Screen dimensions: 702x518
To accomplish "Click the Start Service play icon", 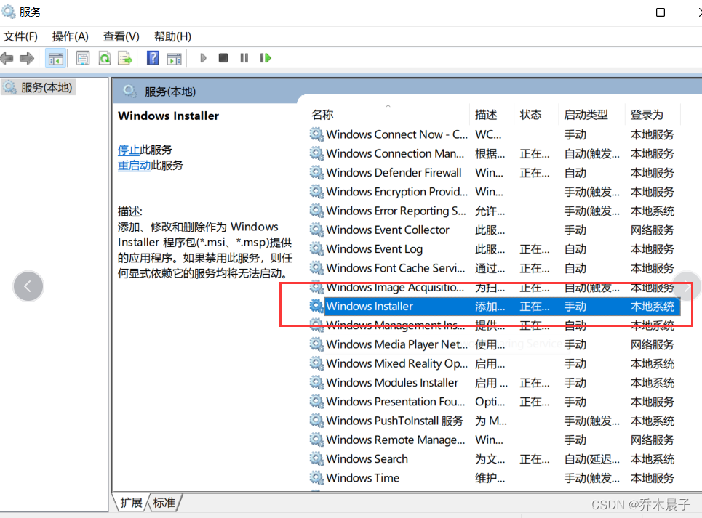I will (203, 58).
